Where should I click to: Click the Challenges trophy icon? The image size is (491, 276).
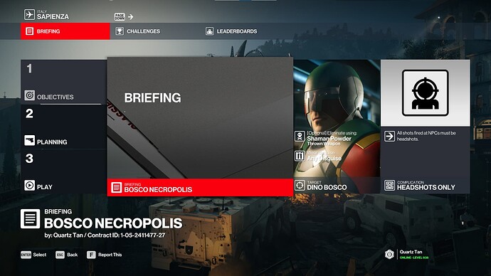coord(120,31)
